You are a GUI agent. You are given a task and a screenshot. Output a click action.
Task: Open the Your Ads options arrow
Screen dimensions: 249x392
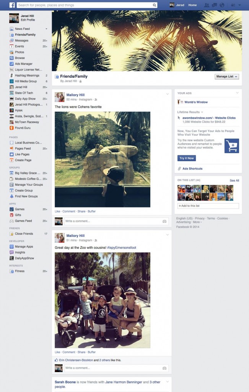237,93
